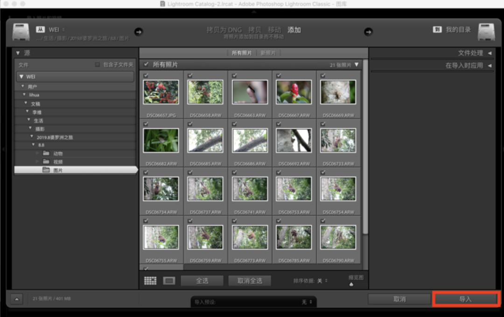Click the left arrow circle after source path
The width and height of the screenshot is (504, 317).
click(139, 32)
